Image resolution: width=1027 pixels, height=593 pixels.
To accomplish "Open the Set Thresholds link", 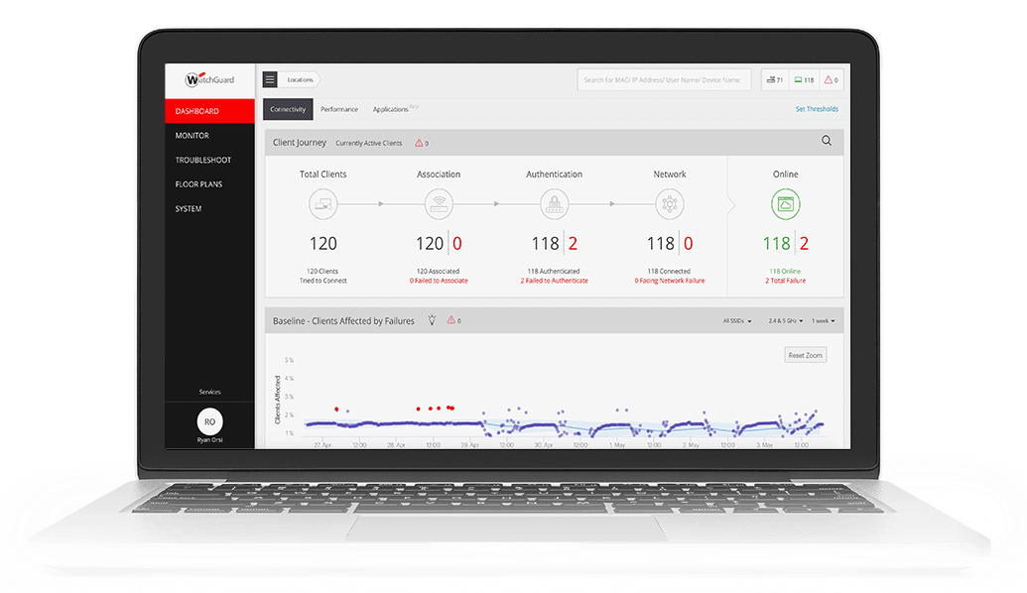I will click(817, 109).
